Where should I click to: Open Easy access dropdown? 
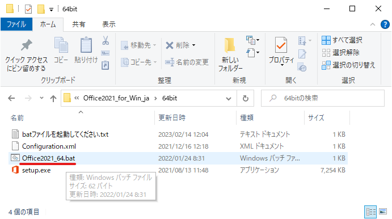coord(252,53)
